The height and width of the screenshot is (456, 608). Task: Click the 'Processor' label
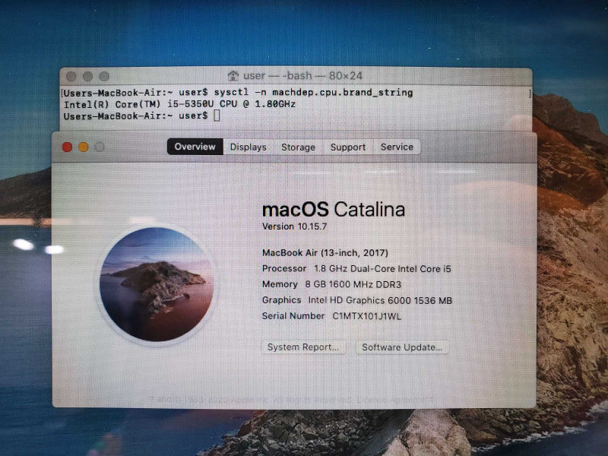[x=284, y=268]
